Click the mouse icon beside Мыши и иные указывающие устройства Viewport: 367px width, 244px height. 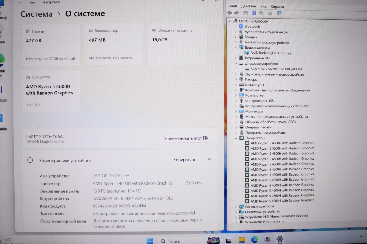click(241, 117)
